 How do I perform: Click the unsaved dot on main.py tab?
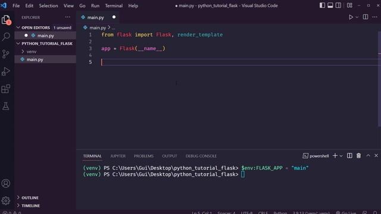[x=114, y=17]
